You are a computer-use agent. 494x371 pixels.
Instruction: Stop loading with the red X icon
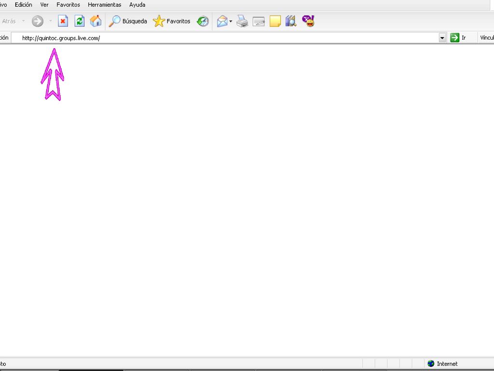pos(63,21)
